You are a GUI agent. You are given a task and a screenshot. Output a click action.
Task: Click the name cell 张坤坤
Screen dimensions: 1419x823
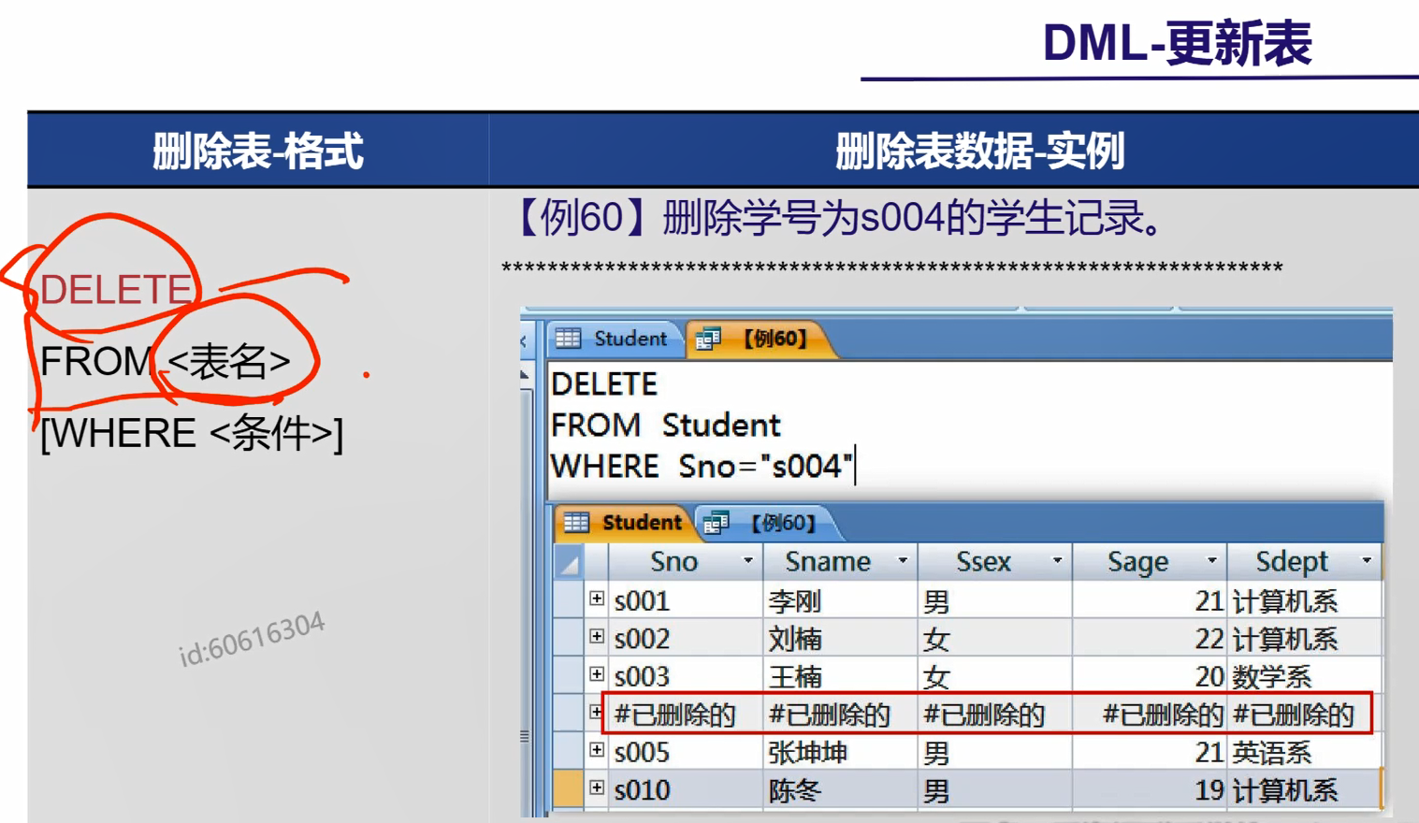point(841,752)
